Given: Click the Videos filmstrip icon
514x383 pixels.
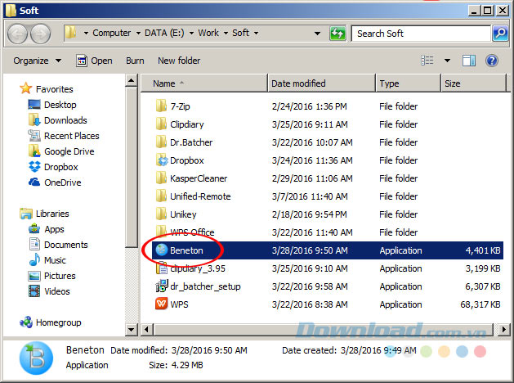Looking at the screenshot, I should 34,291.
